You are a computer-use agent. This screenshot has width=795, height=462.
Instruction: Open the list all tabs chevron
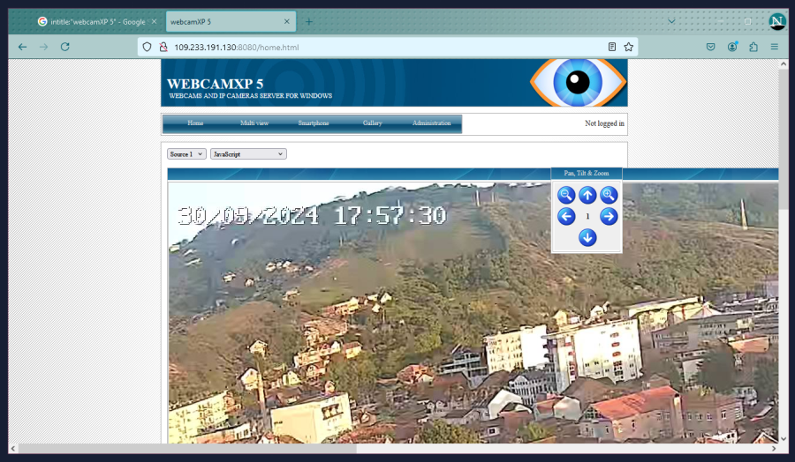671,21
